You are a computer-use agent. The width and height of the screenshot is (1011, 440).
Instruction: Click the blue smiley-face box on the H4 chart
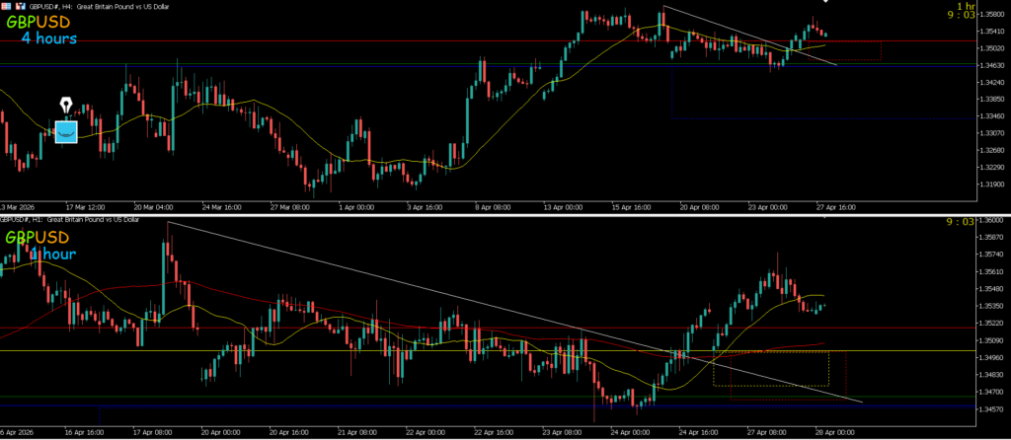(x=66, y=130)
